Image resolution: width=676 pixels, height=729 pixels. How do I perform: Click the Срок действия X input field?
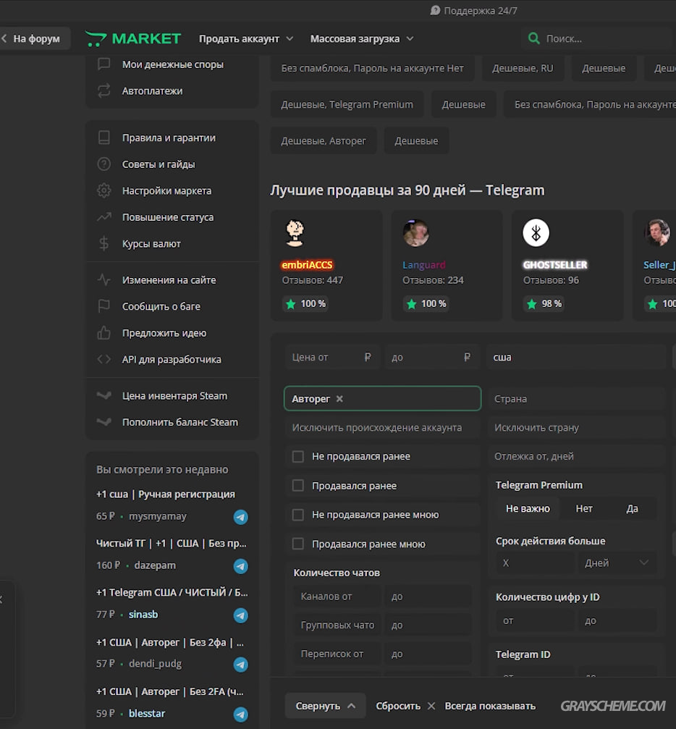tap(536, 563)
